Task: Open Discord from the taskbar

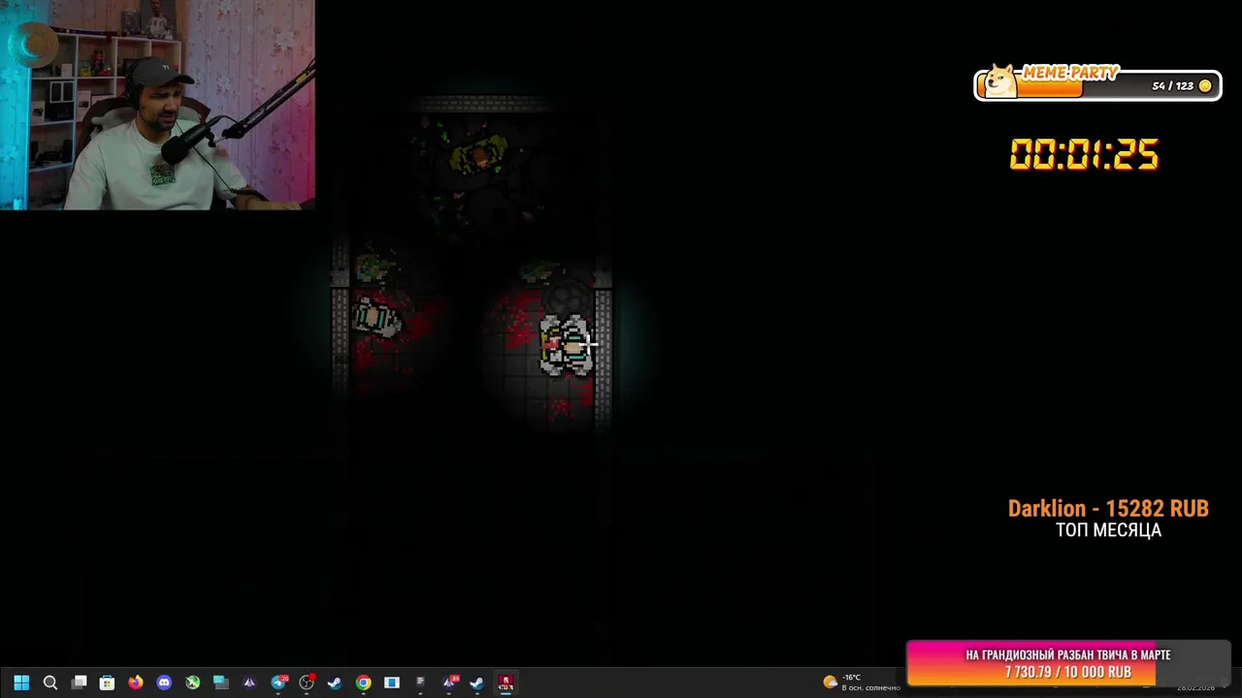Action: (x=164, y=682)
